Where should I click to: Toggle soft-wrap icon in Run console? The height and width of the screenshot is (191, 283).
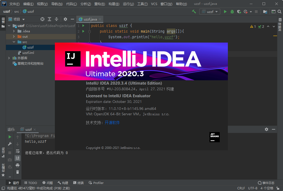tap(18, 151)
